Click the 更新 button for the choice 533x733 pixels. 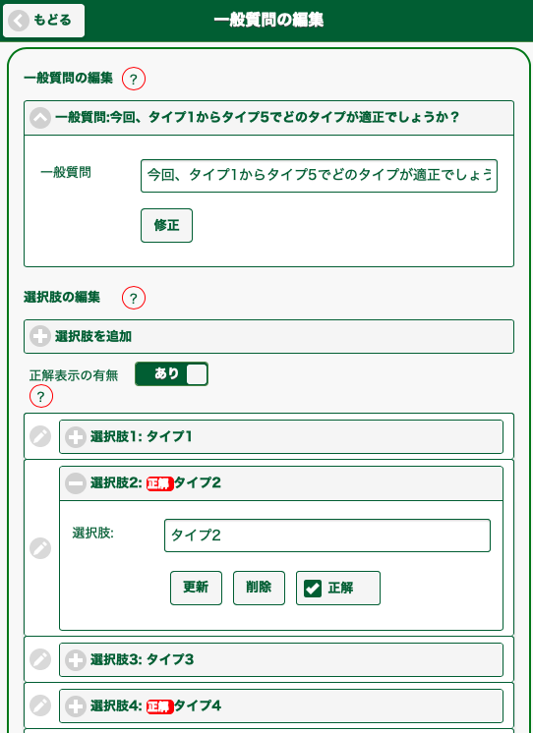click(x=196, y=589)
